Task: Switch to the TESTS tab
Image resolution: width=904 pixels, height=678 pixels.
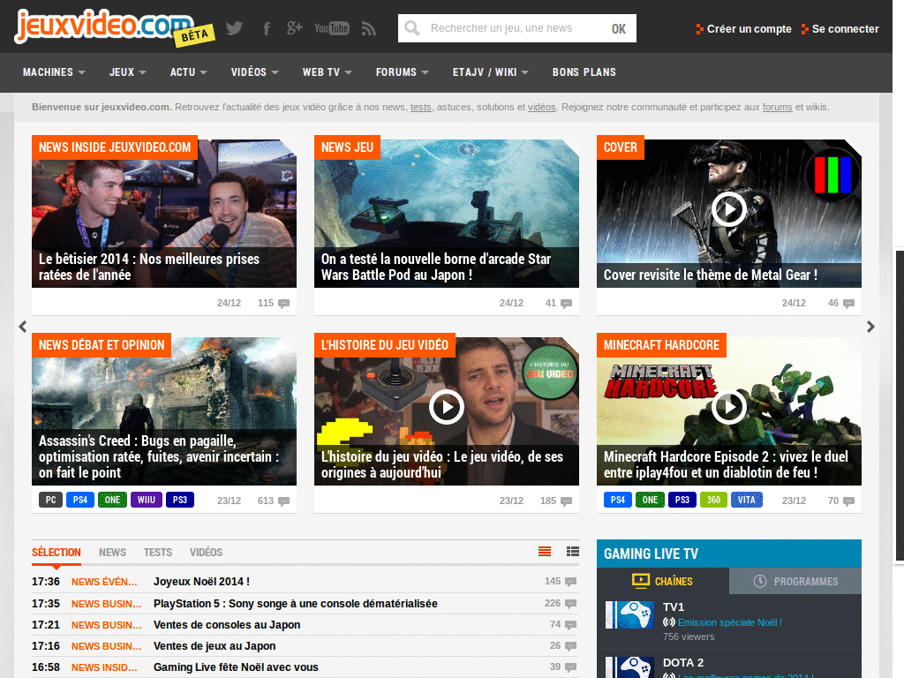Action: coord(158,553)
